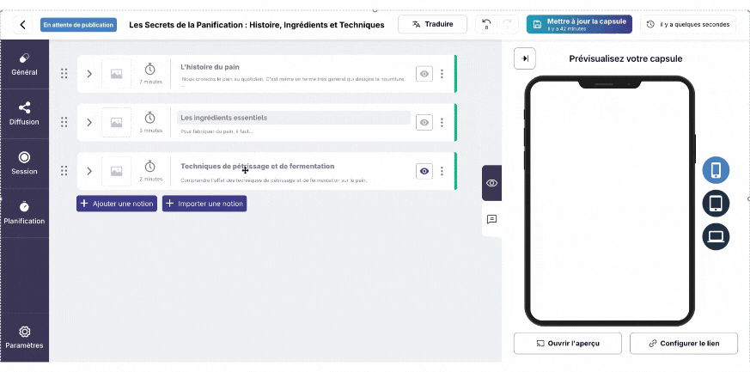Collapse the preview panel arrow button
750x372 pixels.
(525, 58)
